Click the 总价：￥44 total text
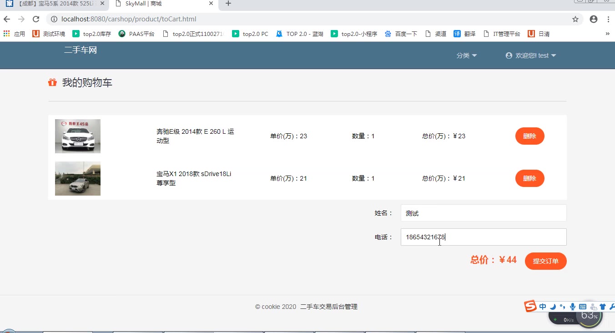The image size is (615, 333). coord(494,260)
